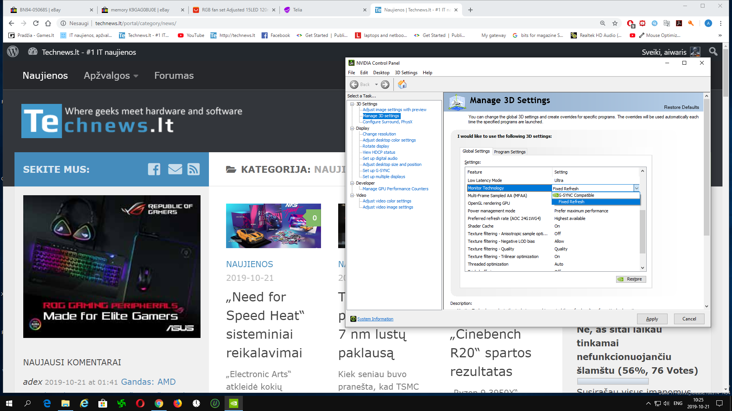Collapse the Developer tree node
The height and width of the screenshot is (411, 732).
352,183
